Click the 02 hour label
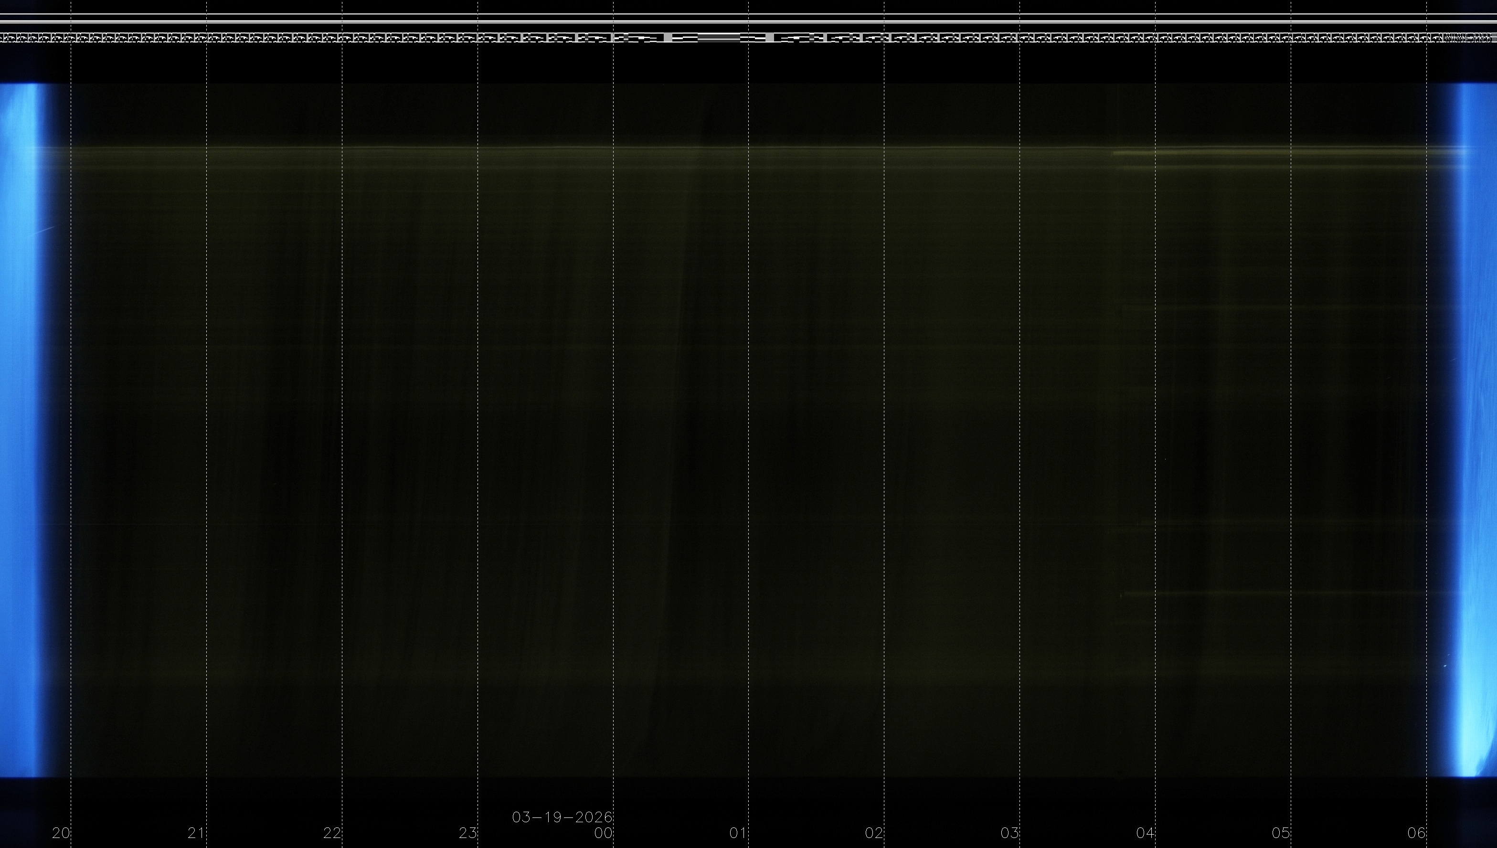 pos(874,833)
